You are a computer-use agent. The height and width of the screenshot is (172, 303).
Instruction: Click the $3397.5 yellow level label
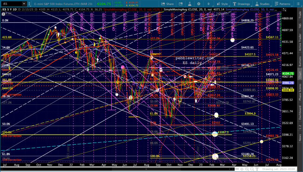coord(223,132)
